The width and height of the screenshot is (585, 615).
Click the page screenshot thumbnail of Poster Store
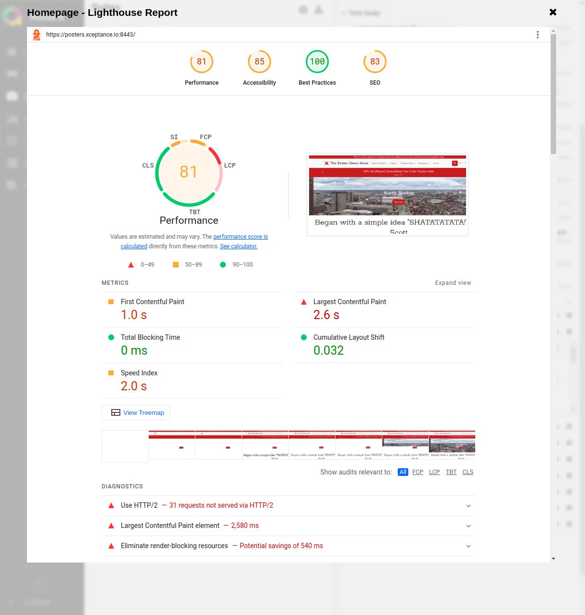click(388, 194)
